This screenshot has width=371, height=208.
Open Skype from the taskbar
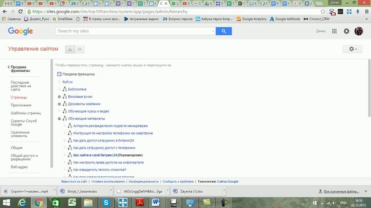[x=106, y=203]
